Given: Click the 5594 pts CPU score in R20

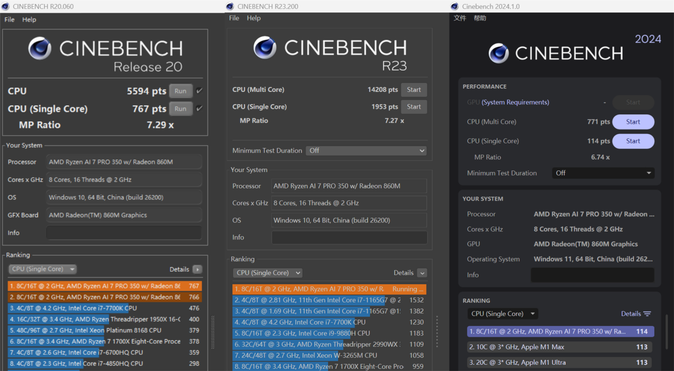Looking at the screenshot, I should [147, 91].
